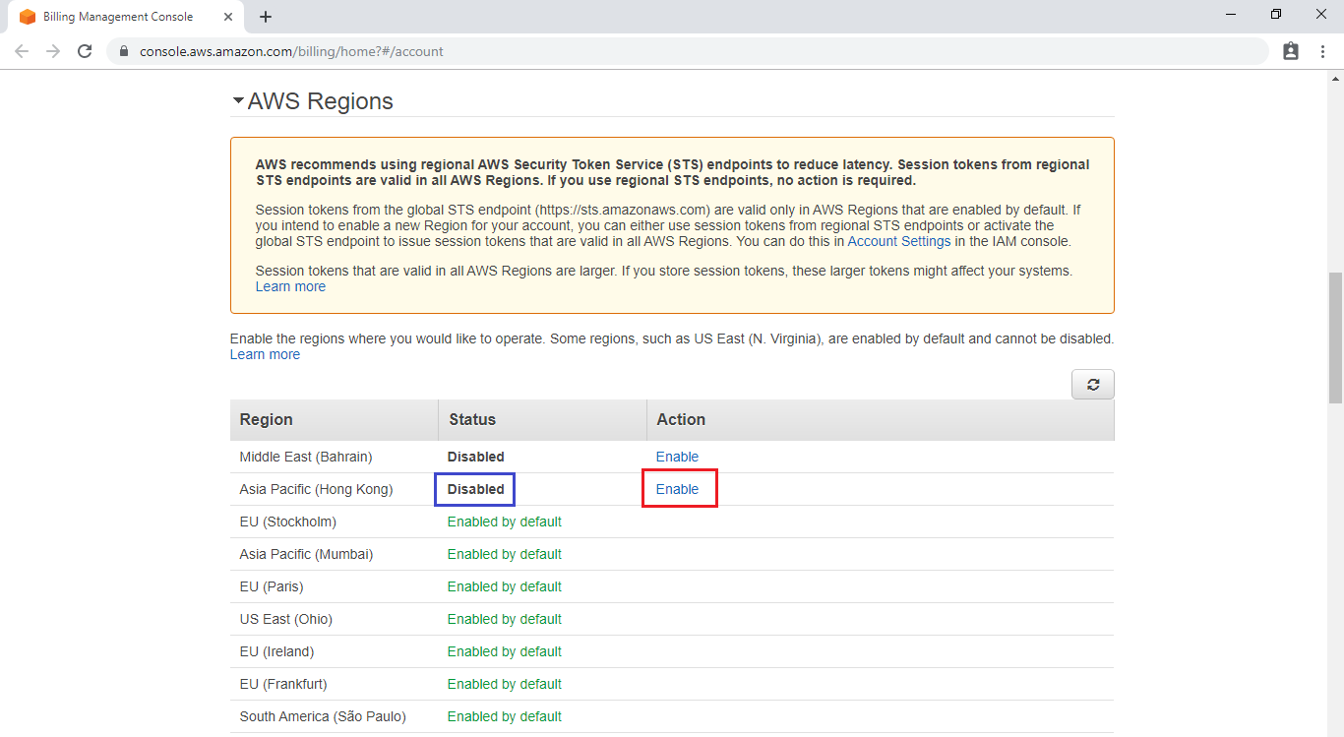Click the address bar URL field
Screen dimensions: 1344x737
click(x=689, y=51)
